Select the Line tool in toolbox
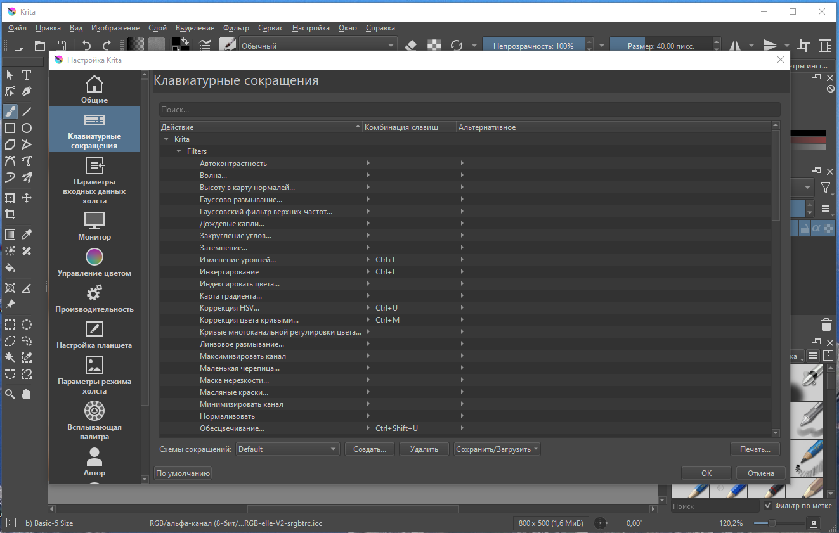 point(27,112)
